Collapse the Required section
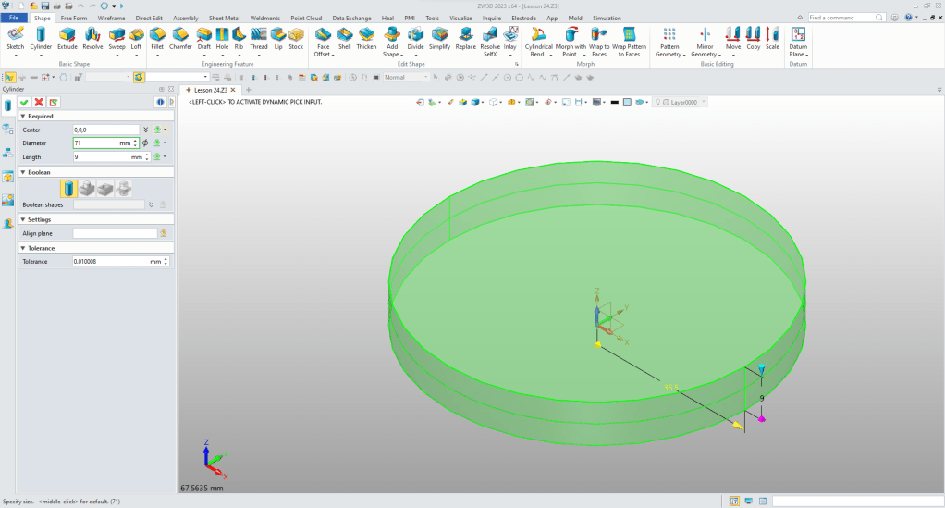 point(22,117)
